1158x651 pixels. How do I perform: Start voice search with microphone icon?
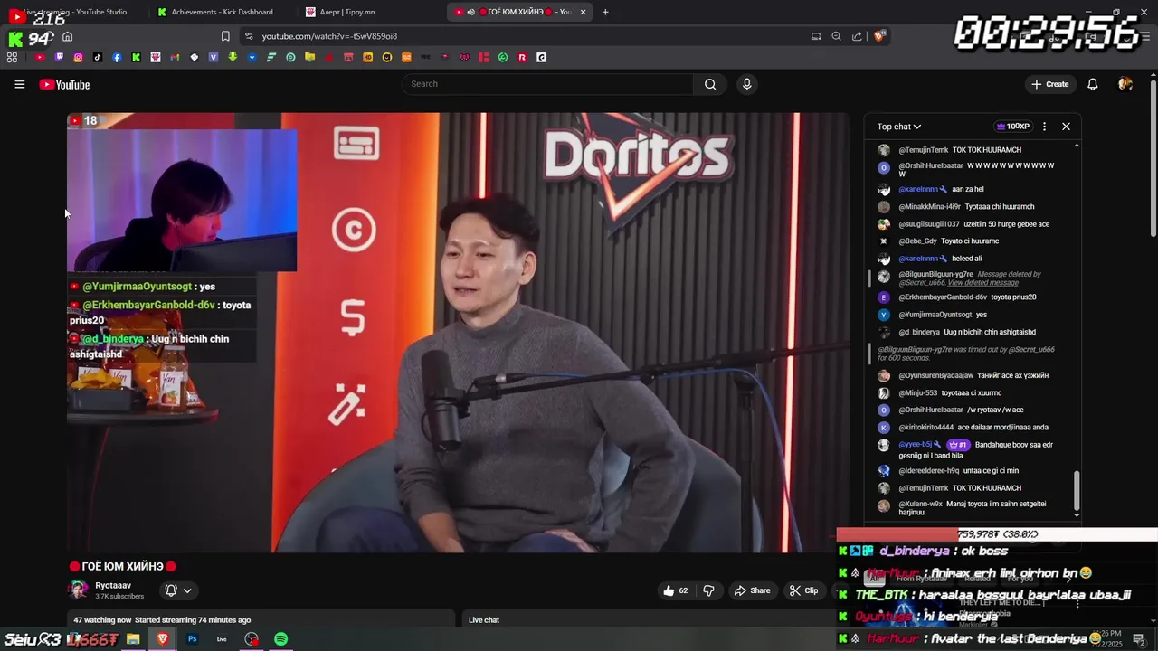[x=746, y=84]
